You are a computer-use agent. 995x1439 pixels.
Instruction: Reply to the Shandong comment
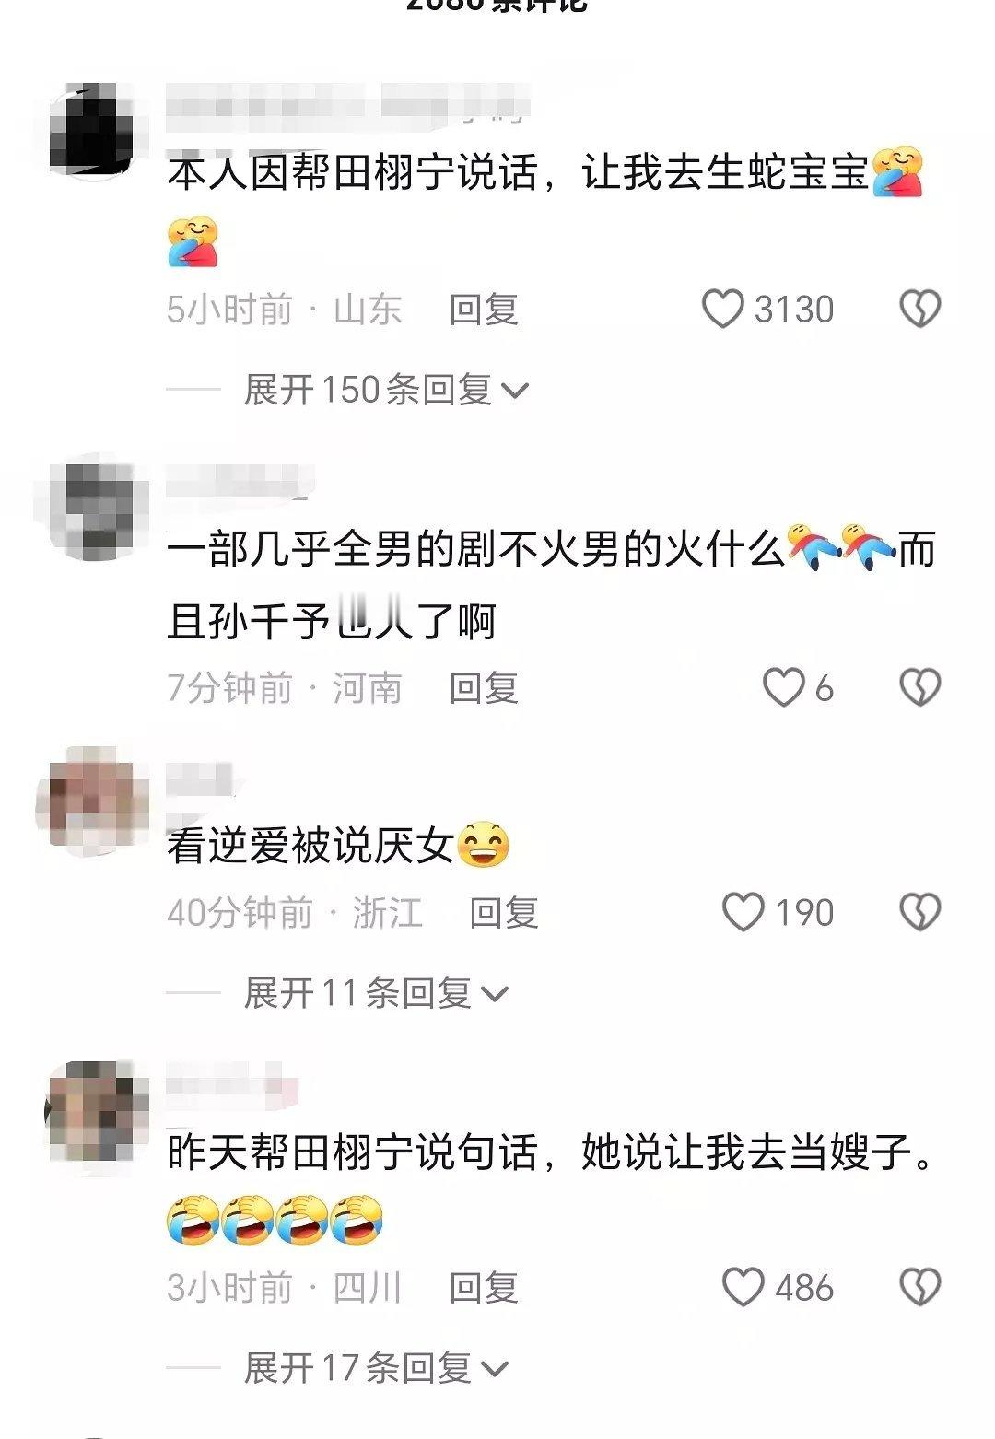(484, 310)
